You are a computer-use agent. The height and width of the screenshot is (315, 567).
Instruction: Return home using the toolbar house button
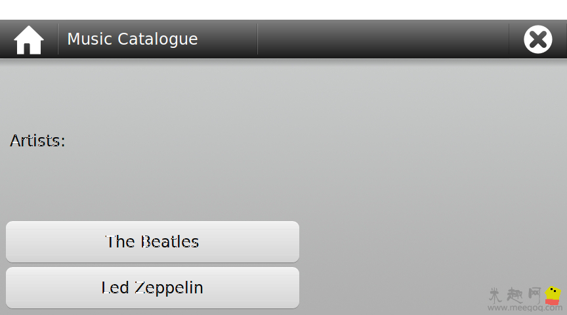[x=29, y=40]
